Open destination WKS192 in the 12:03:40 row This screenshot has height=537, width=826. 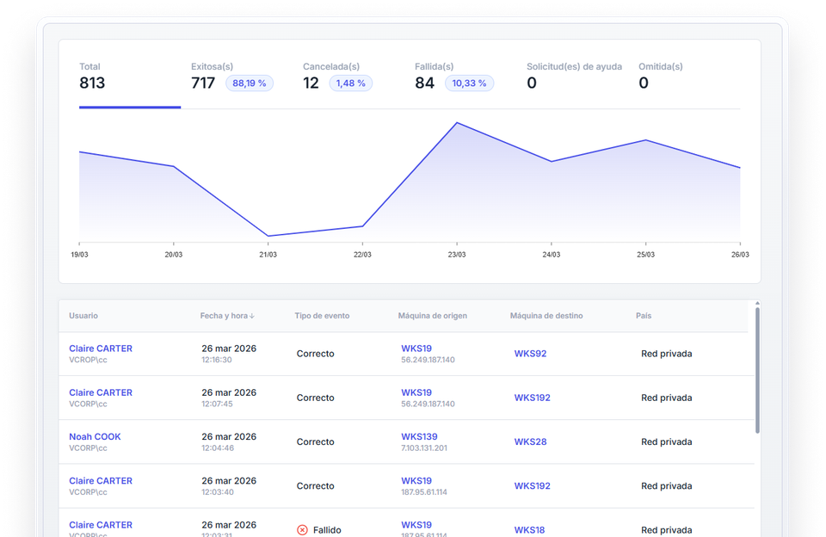tap(532, 486)
